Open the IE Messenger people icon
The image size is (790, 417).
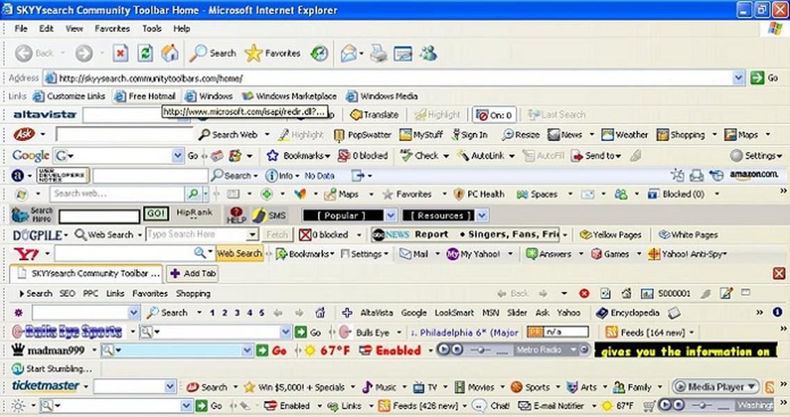tap(429, 53)
